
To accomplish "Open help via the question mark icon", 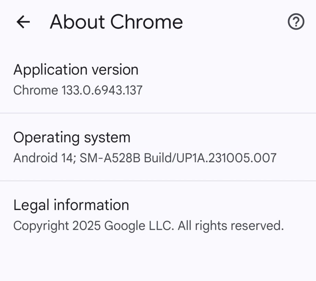I will pos(296,22).
